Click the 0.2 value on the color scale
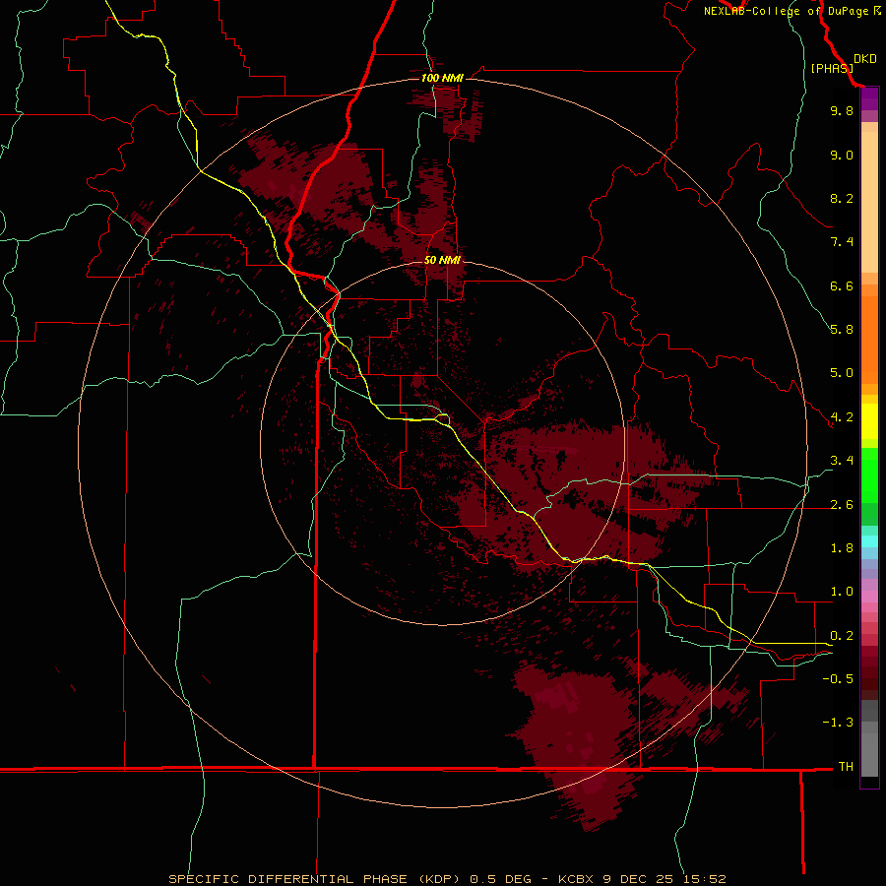This screenshot has height=886, width=886. (842, 636)
